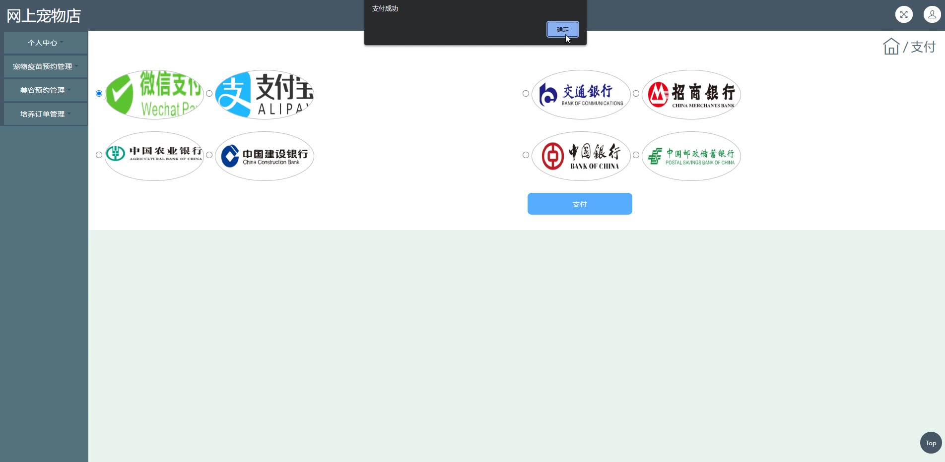Expand the 美容预约管理 sidebar menu
Screen dimensions: 945x462
click(46, 90)
